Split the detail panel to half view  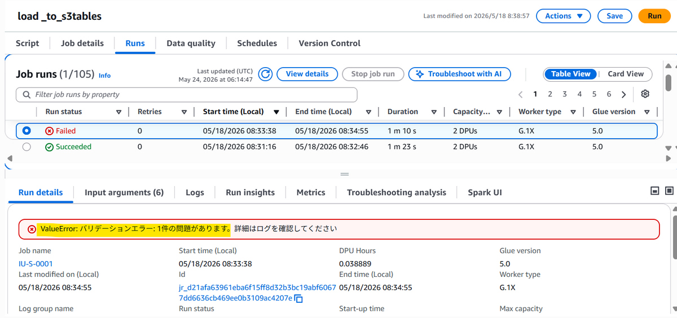[x=655, y=191]
